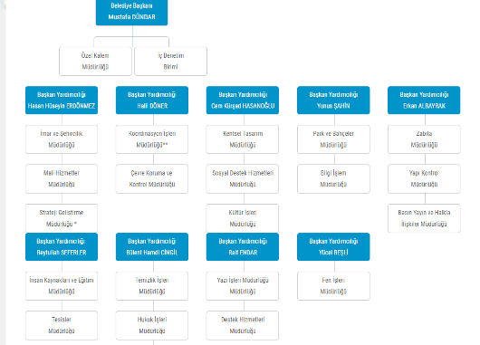Open the Özel Kalem Müdürlüğü box
This screenshot has height=345, width=480.
(95, 62)
